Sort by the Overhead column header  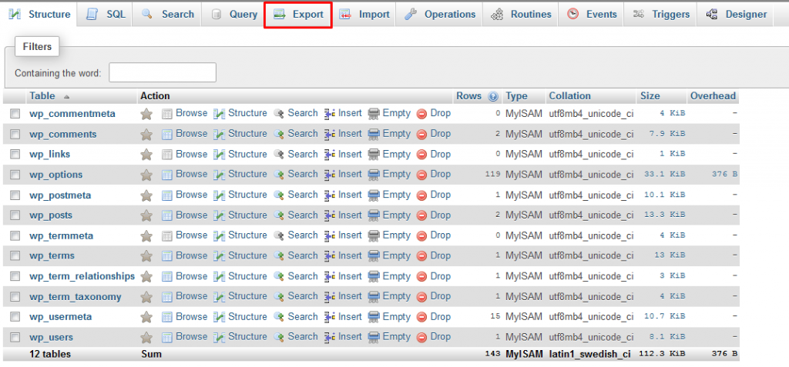[713, 96]
